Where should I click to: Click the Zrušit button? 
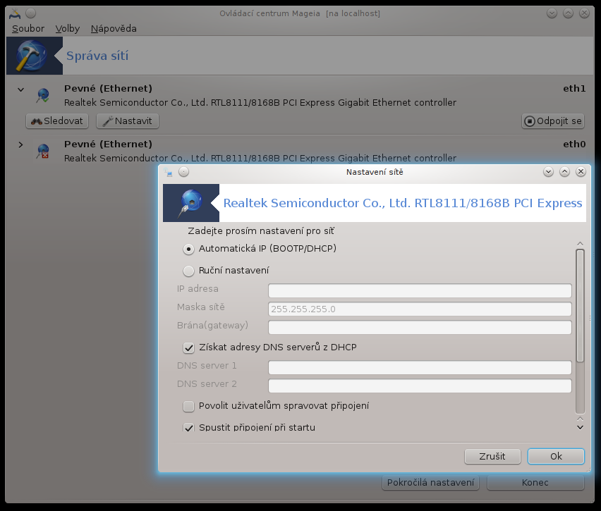point(492,456)
